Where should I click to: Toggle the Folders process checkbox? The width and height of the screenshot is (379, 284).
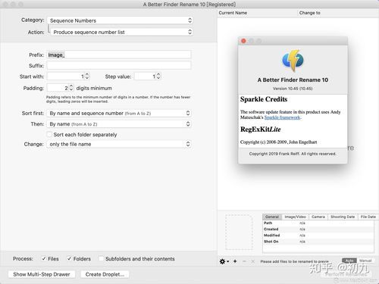69,259
